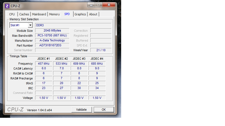Click the empty Buffered field

click(101, 40)
